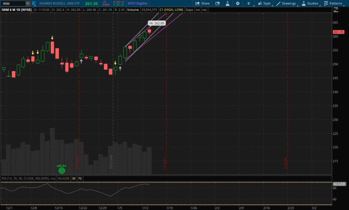
Task: Open the chart settings gear
Action: (x=238, y=3)
